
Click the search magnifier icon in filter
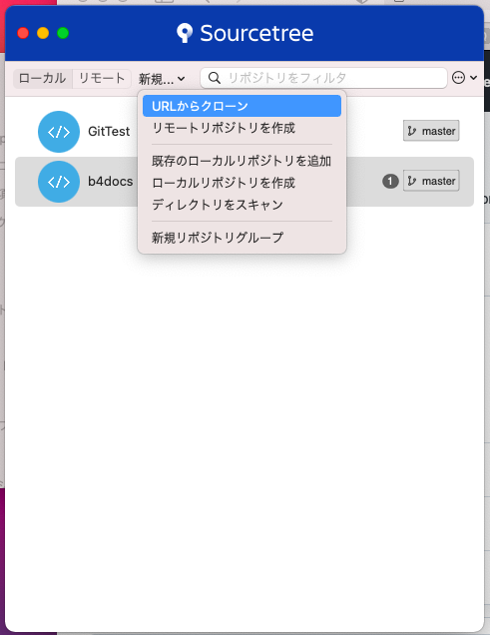point(215,78)
